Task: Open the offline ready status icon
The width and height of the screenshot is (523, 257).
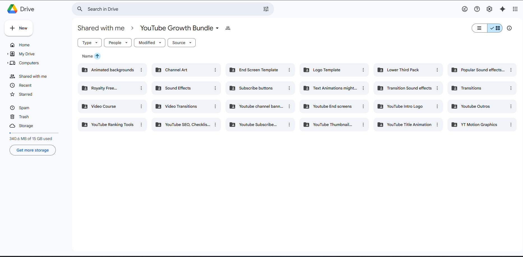Action: point(465,9)
